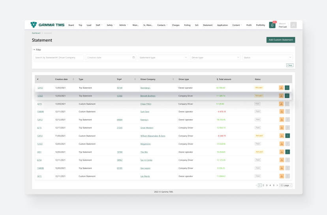Open the notifications bell icon
The width and height of the screenshot is (327, 215).
[x=272, y=25]
